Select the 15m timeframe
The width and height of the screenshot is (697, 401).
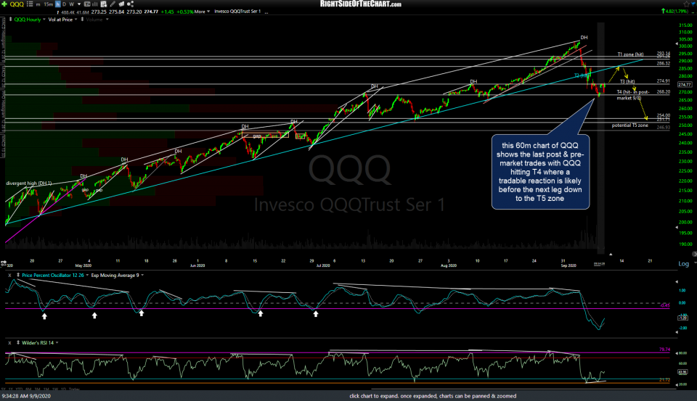[x=49, y=4]
